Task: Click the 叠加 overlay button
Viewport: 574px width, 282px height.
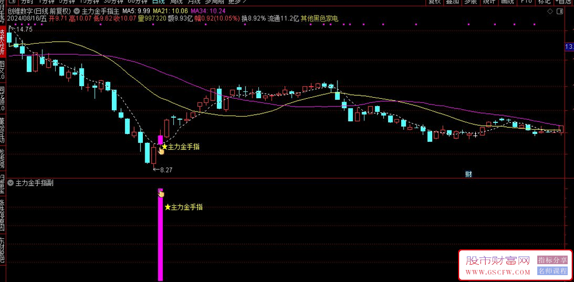Action: click(452, 2)
